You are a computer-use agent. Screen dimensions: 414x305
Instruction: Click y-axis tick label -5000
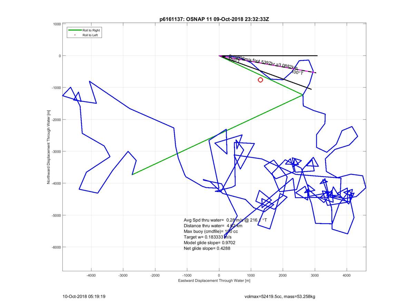(56, 215)
